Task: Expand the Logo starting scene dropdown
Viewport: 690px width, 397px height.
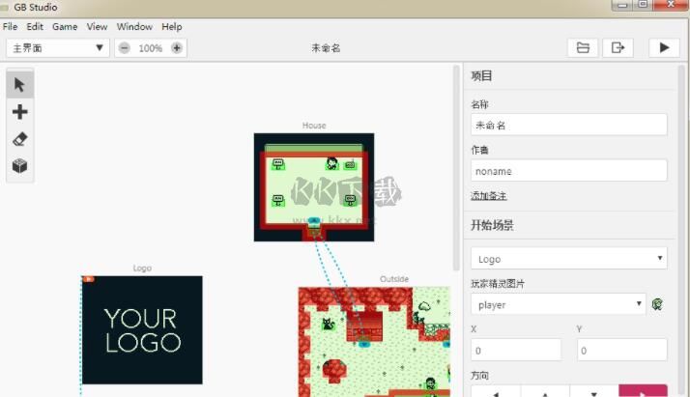Action: [x=568, y=259]
